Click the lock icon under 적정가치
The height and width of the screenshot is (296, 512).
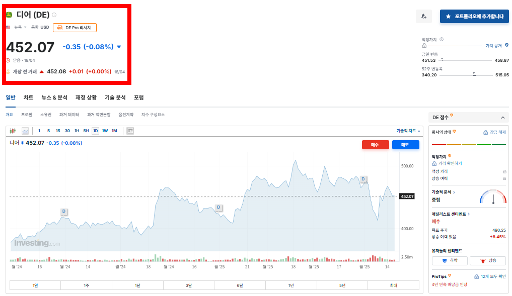(x=424, y=46)
